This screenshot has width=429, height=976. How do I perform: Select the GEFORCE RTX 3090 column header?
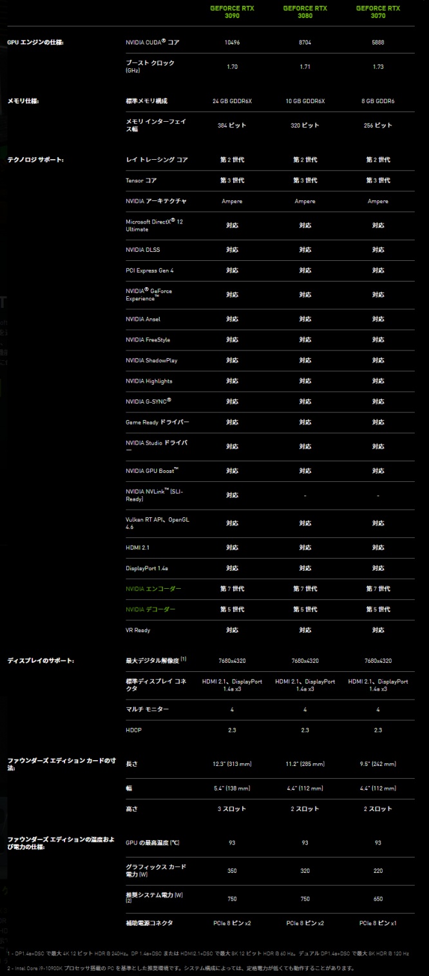point(232,12)
